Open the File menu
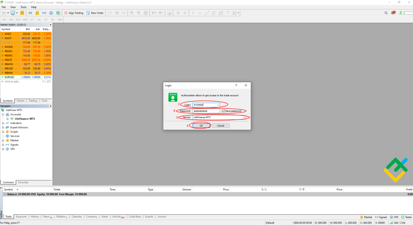Screen dimensions: 413x225 coord(4,7)
